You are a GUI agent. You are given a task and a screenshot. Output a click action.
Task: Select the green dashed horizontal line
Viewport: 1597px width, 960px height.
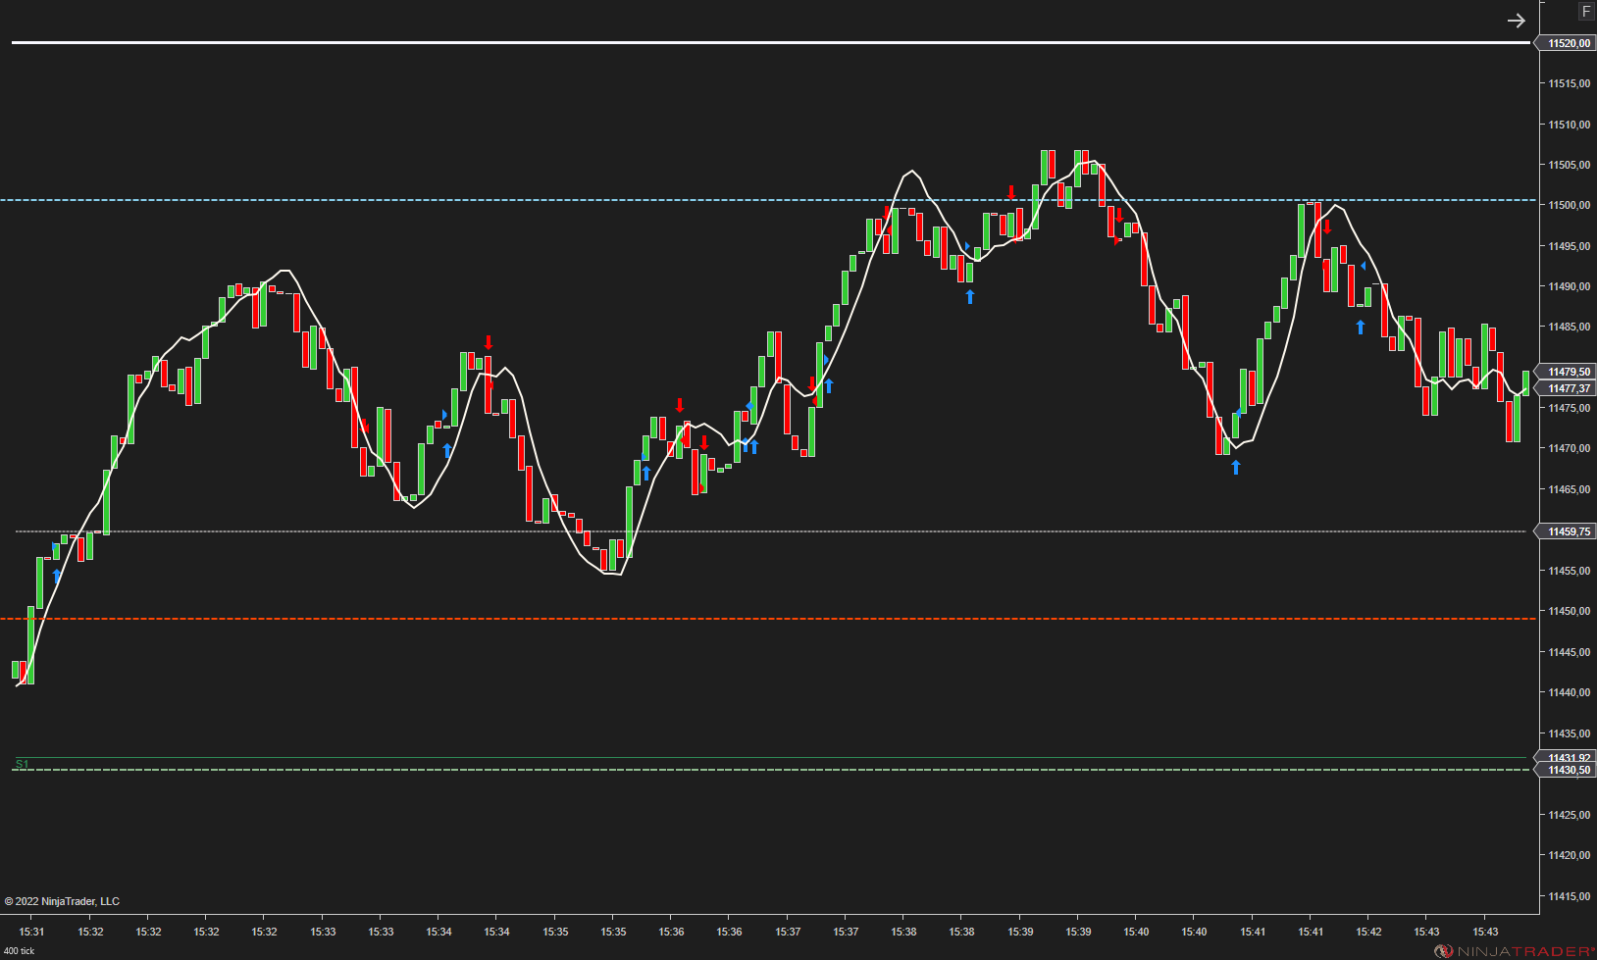click(771, 771)
